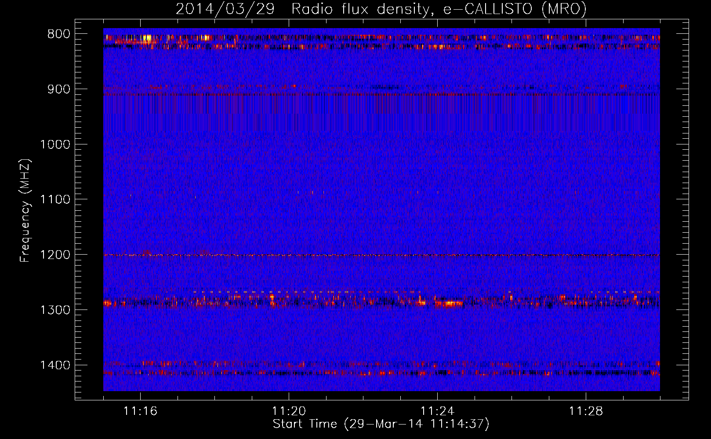Click the plot title '2014/03/29 Radio flux density'
The width and height of the screenshot is (711, 439).
tap(381, 9)
